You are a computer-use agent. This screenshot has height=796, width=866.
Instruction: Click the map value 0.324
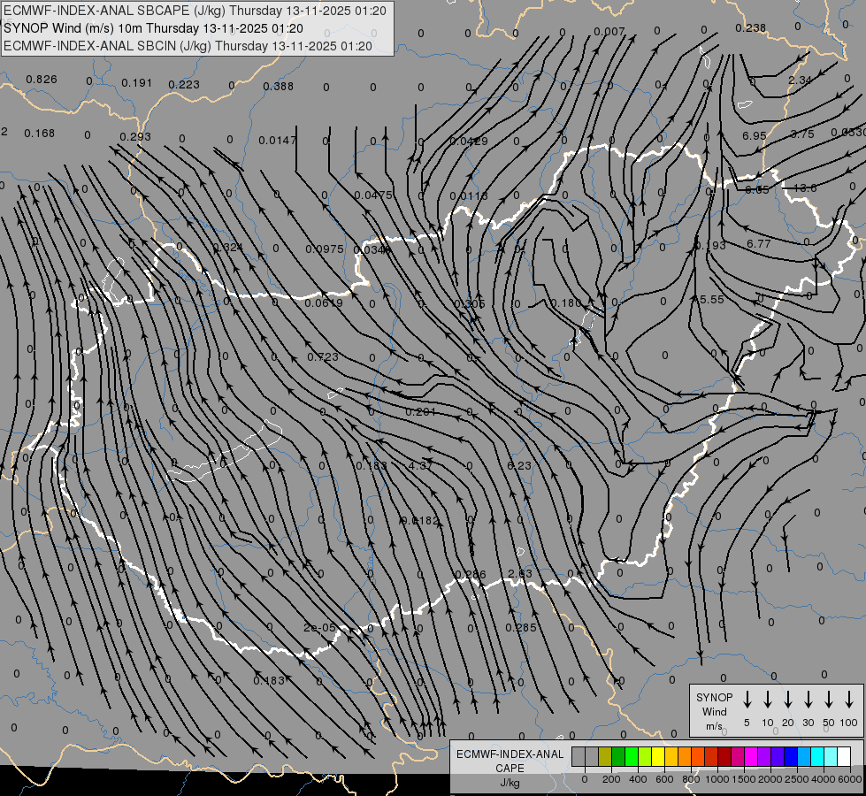[x=228, y=247]
